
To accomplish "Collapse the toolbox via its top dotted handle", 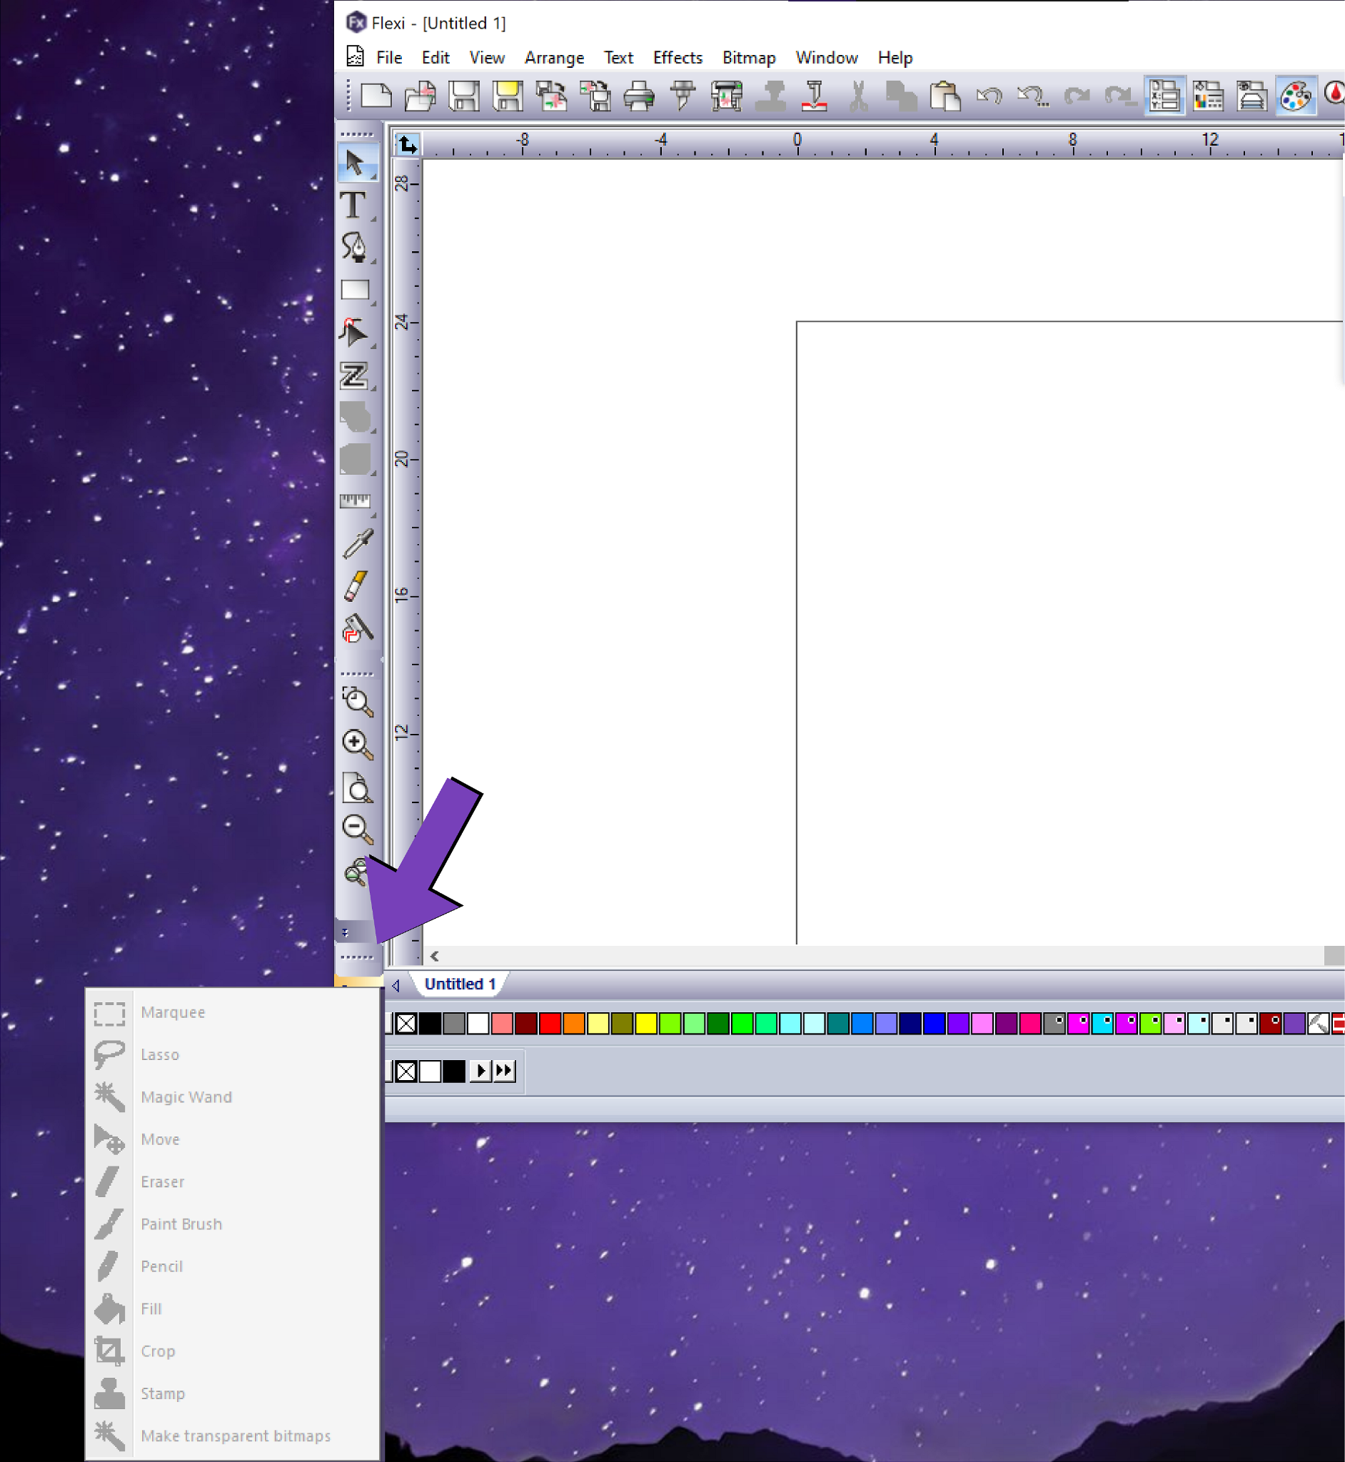I will click(x=356, y=134).
